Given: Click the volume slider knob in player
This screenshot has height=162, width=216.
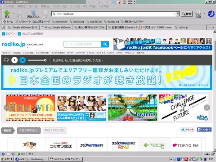Looking at the screenshot, I should [x=45, y=60].
